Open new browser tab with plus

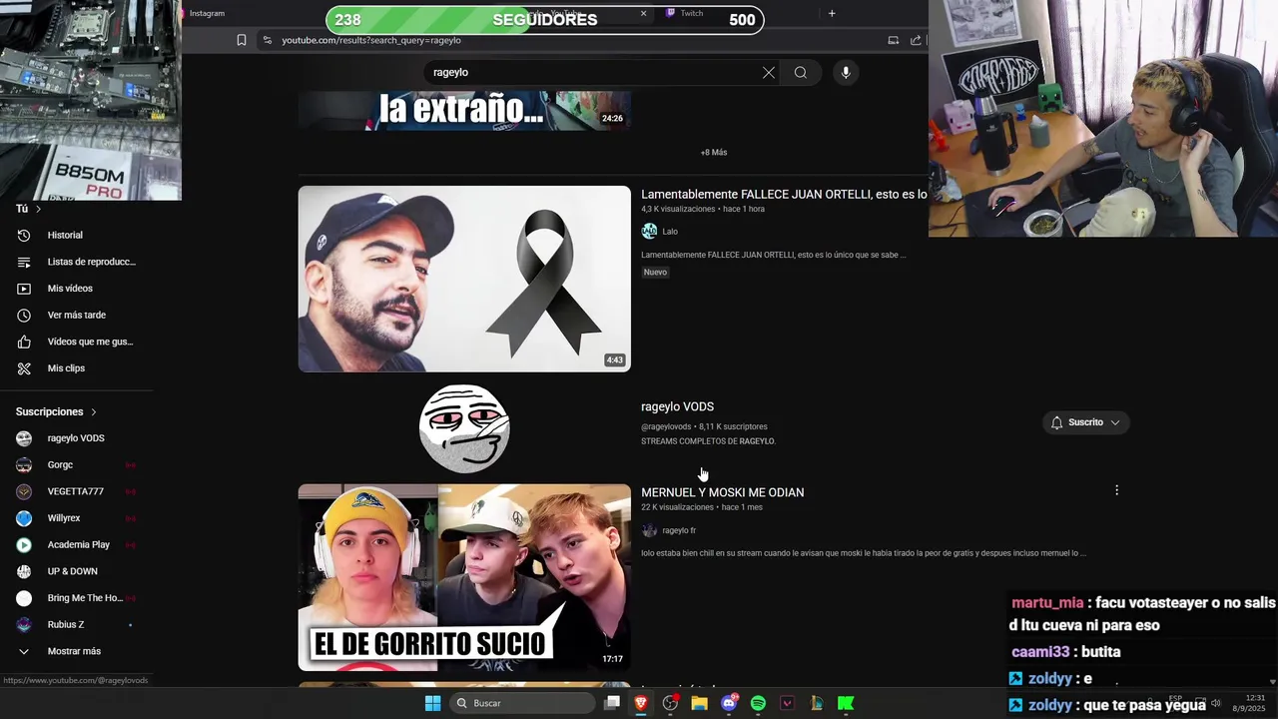[832, 13]
